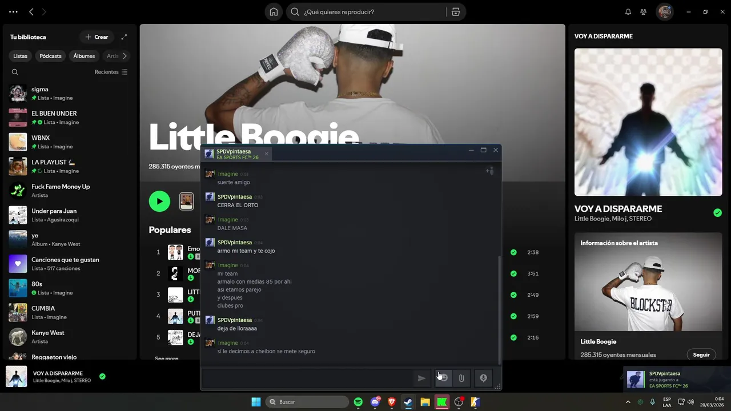Open Little Boogie link in artist info card
This screenshot has height=411, width=731.
[598, 341]
